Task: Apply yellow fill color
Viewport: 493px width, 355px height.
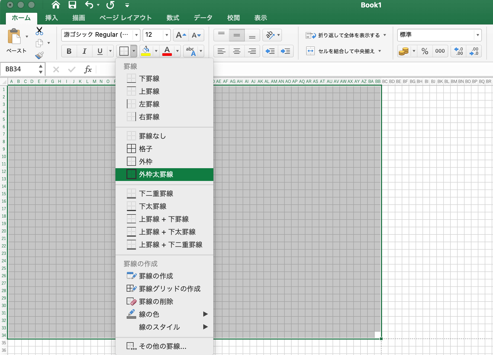Action: point(146,51)
